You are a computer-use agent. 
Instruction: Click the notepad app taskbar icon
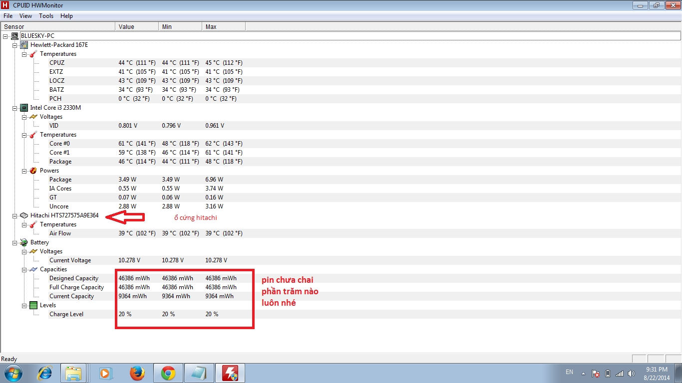pos(199,373)
